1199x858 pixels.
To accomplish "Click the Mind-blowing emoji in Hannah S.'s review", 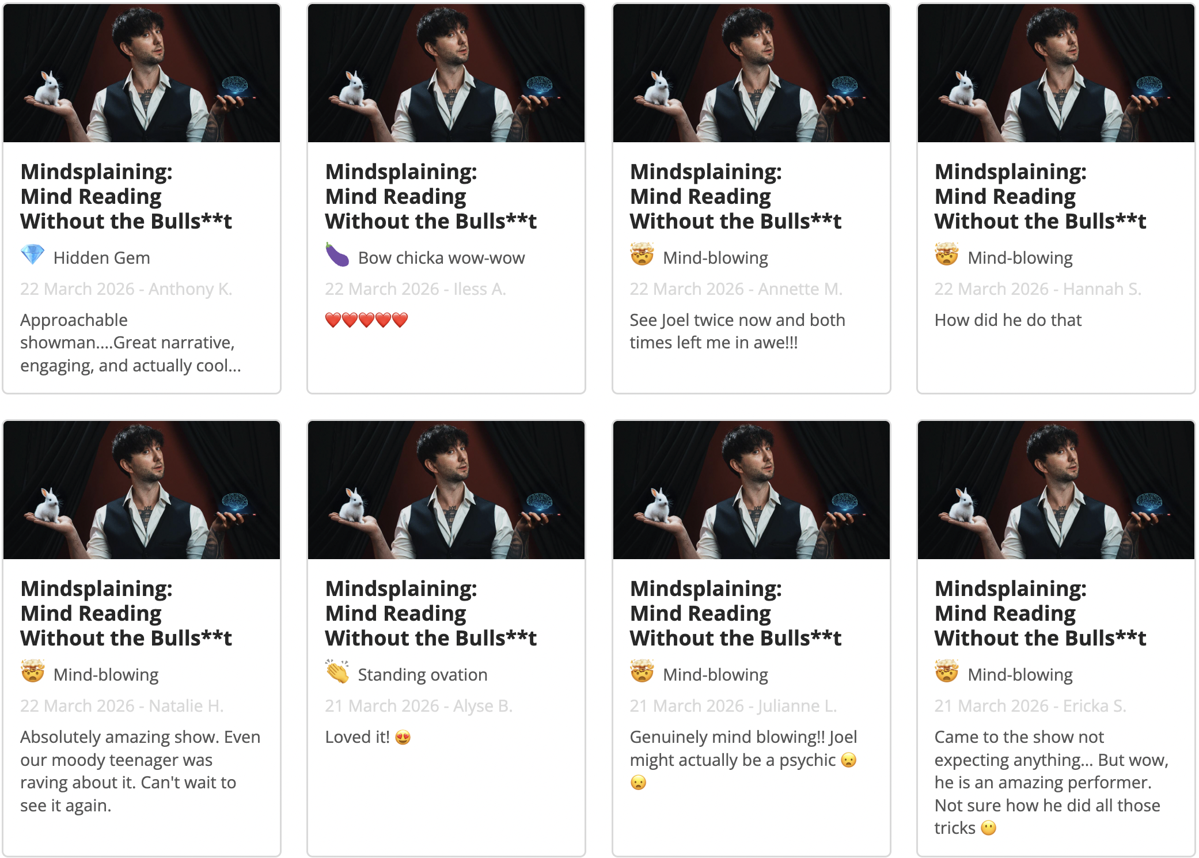I will click(947, 255).
